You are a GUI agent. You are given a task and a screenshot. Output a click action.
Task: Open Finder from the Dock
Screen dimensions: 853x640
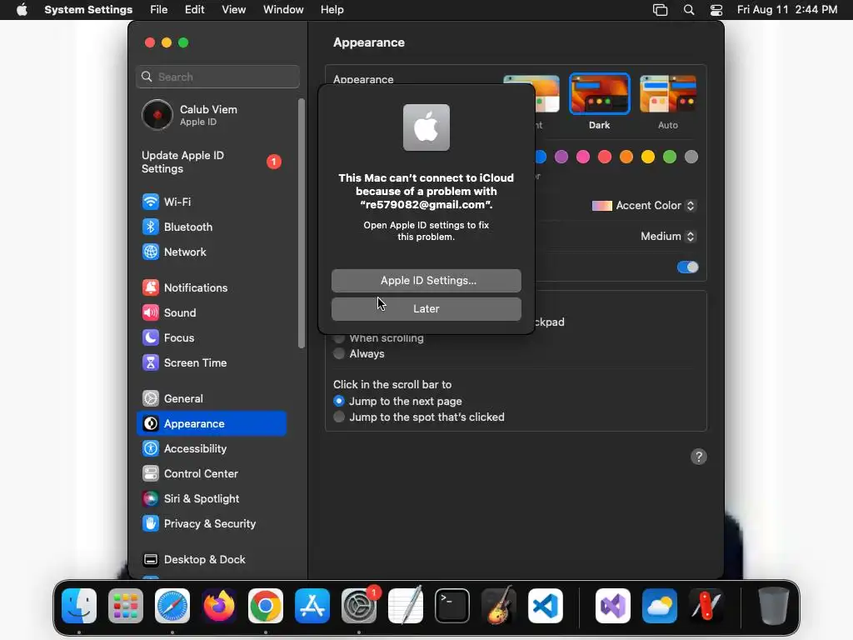point(79,606)
